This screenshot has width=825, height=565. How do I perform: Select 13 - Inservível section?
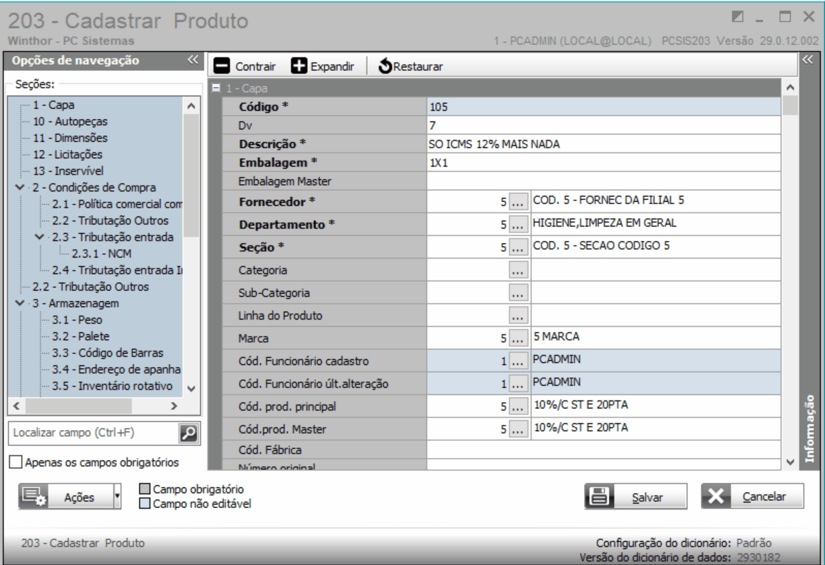click(x=68, y=171)
